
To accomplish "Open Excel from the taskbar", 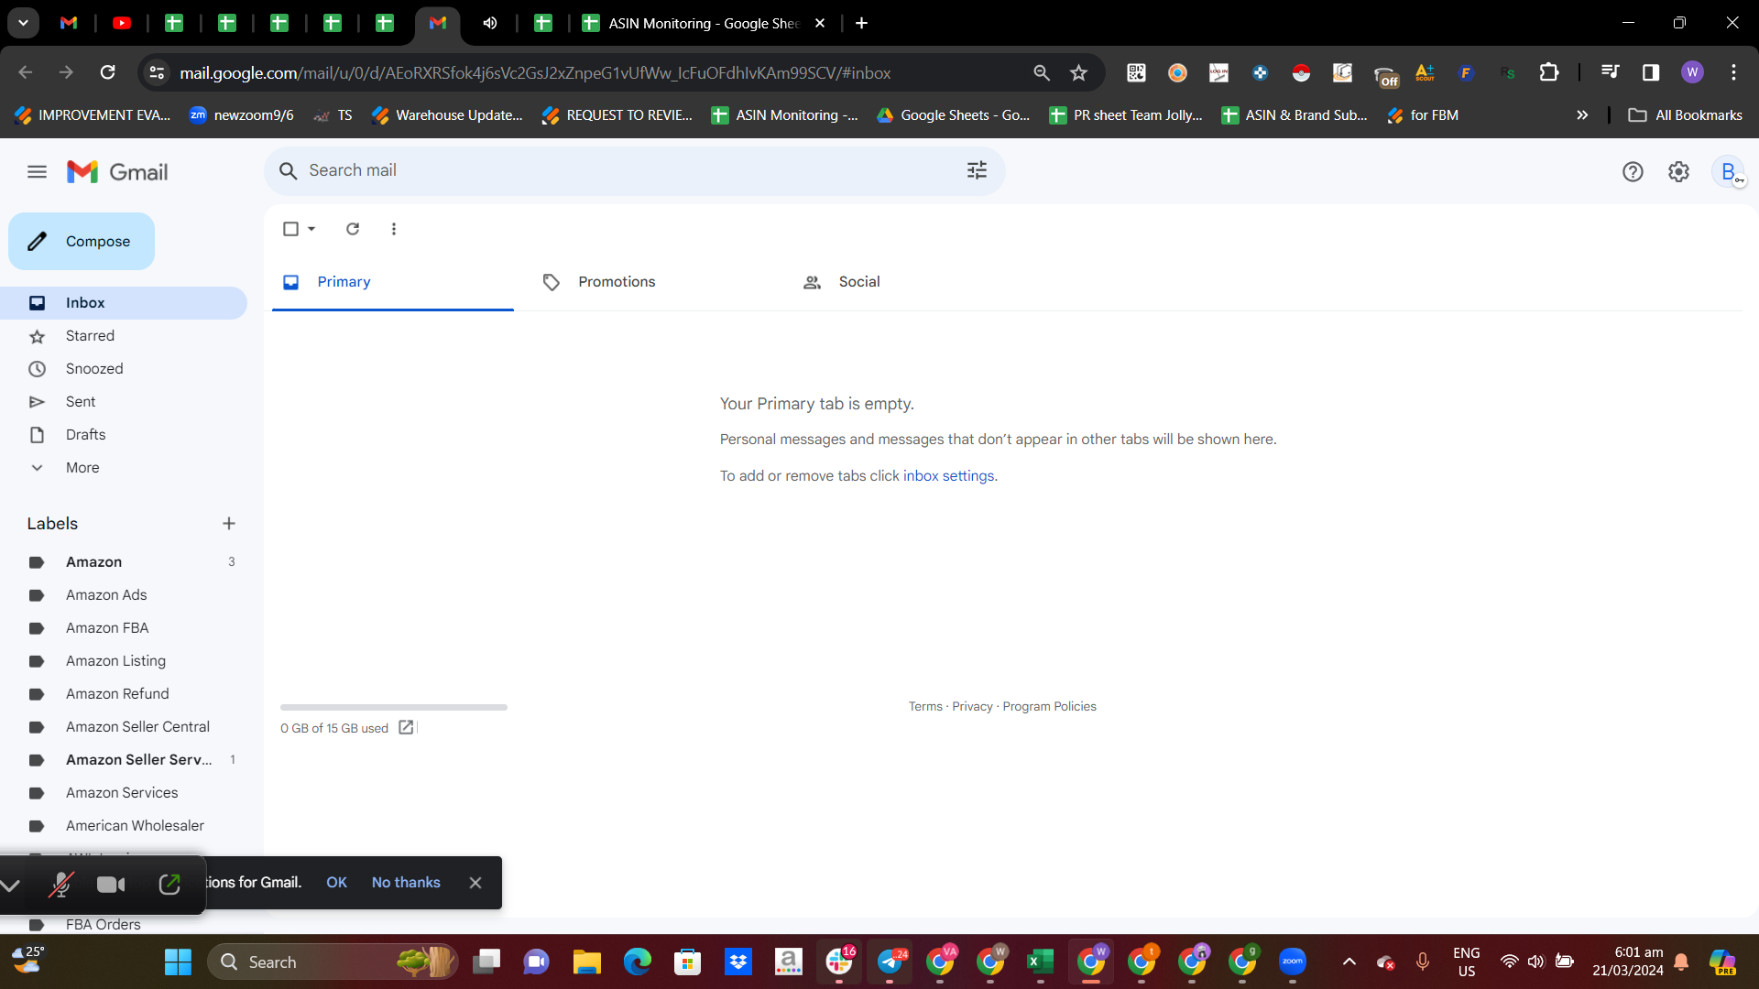I will click(x=1040, y=962).
